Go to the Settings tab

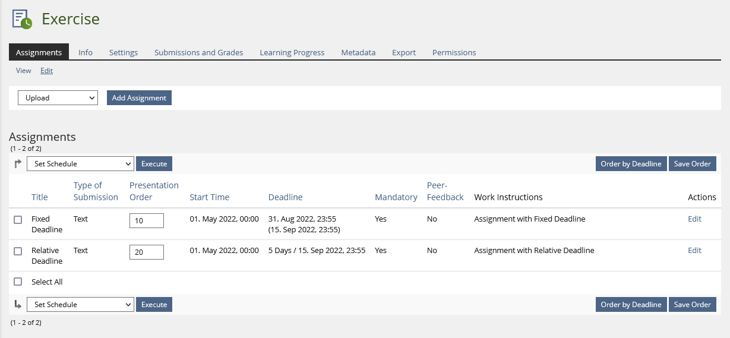(123, 52)
